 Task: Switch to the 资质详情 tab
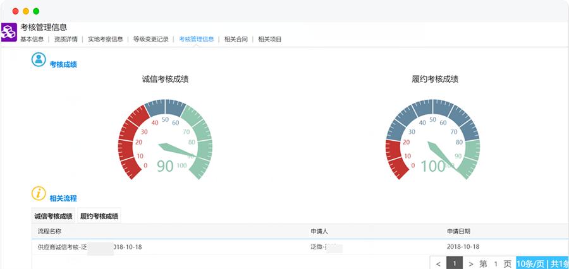point(66,39)
